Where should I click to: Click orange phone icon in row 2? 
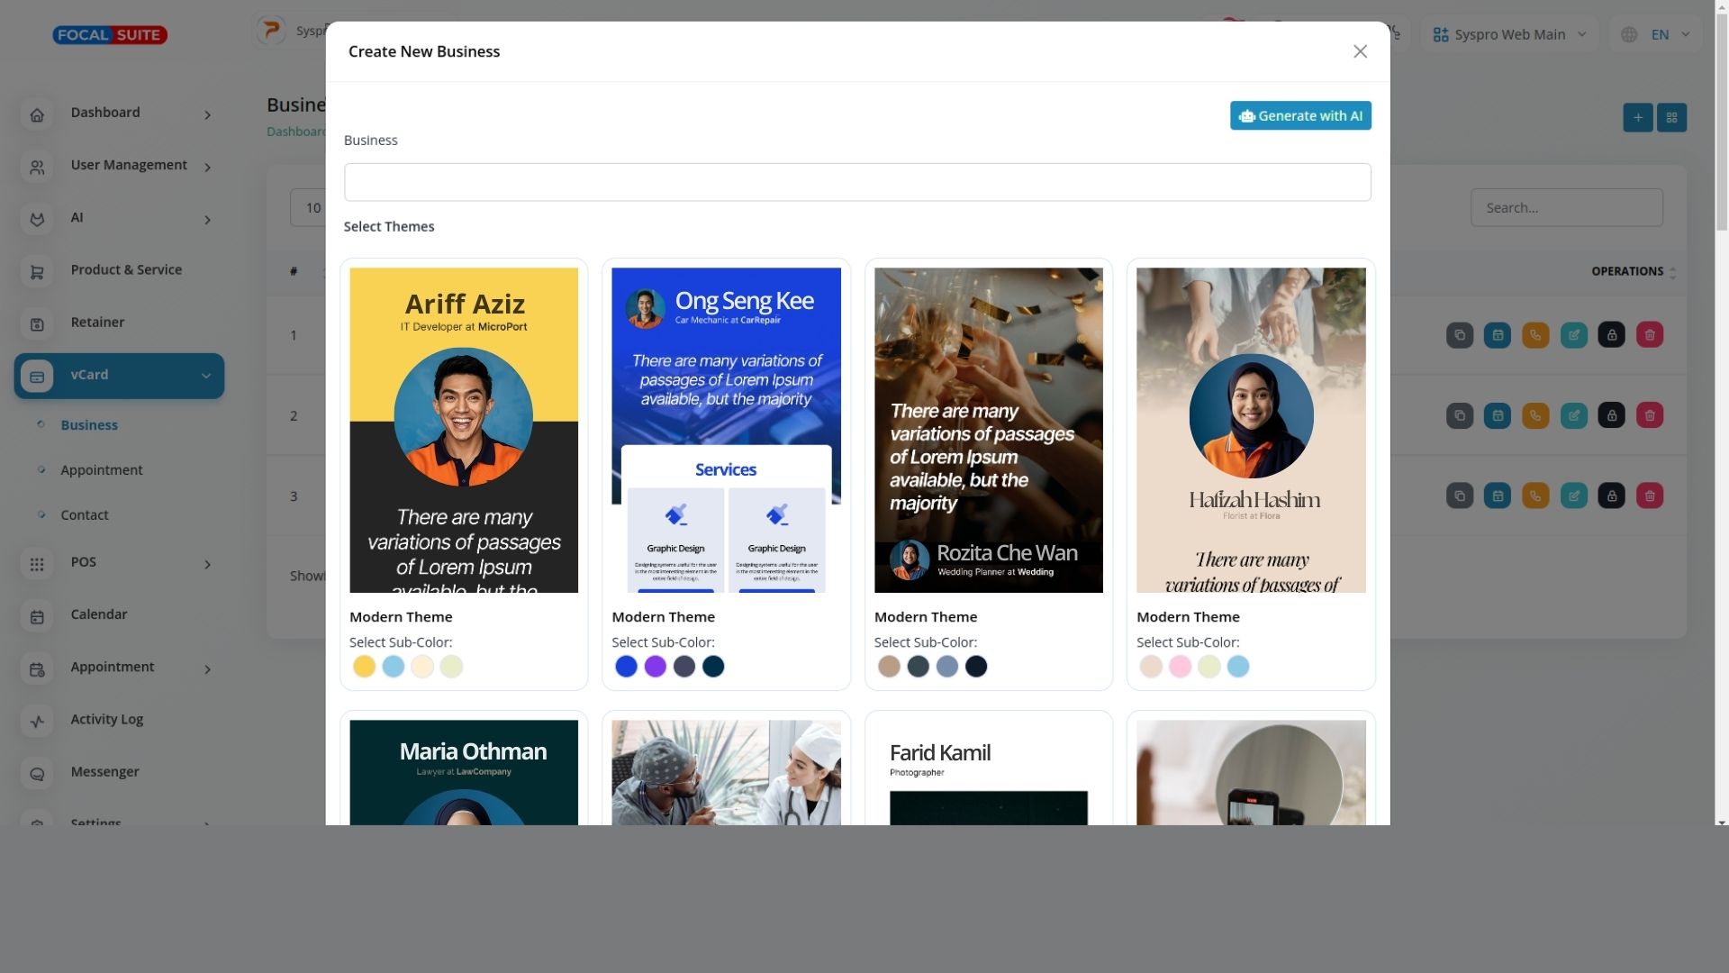pos(1534,415)
